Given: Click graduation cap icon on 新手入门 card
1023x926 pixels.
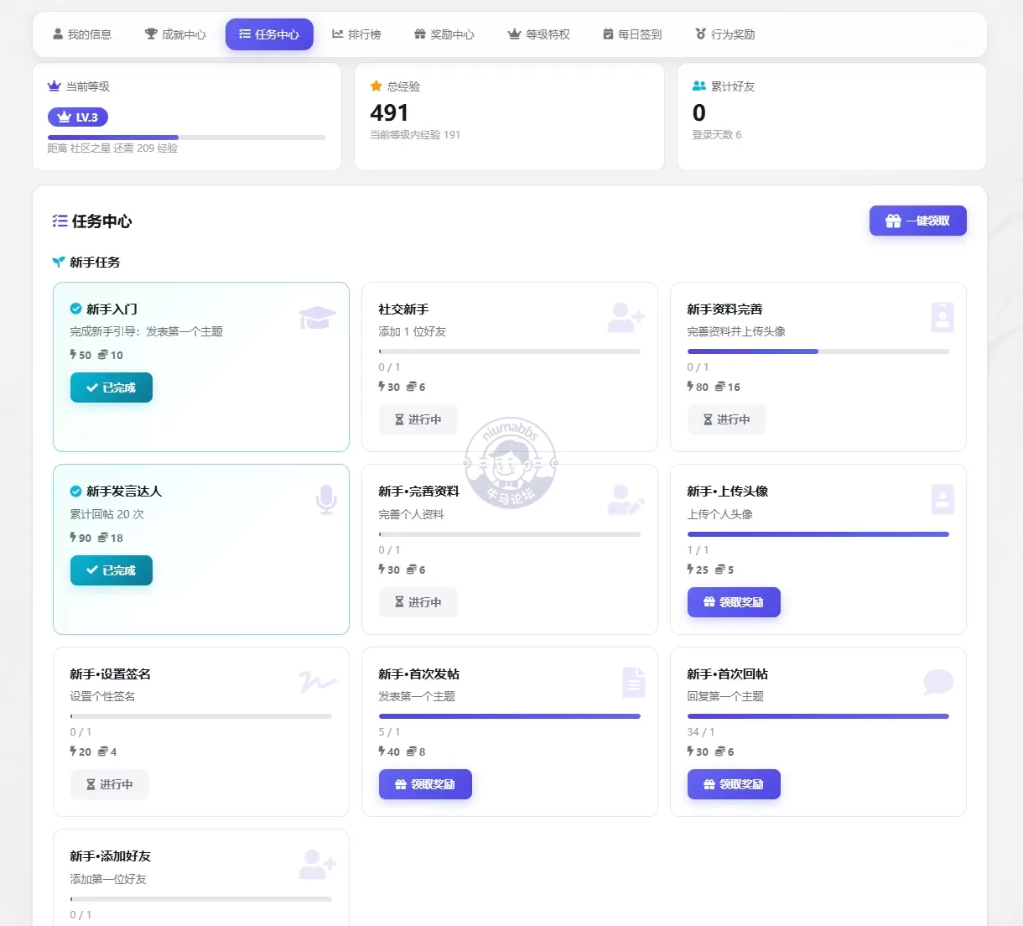Looking at the screenshot, I should tap(317, 318).
